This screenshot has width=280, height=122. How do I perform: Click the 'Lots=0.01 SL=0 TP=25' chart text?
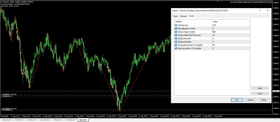(x=10, y=6)
